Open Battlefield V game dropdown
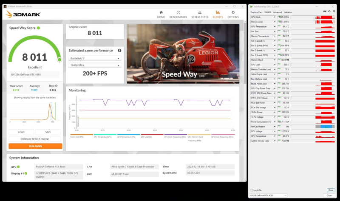The image size is (340, 201). click(95, 58)
